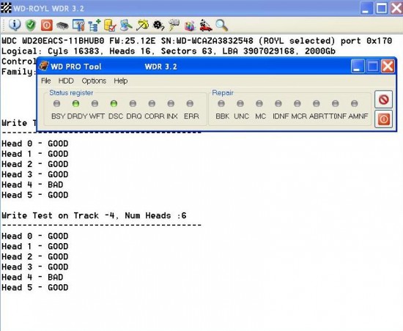Image resolution: width=403 pixels, height=331 pixels.
Task: Click the ABRT repair indicator
Action: click(317, 104)
